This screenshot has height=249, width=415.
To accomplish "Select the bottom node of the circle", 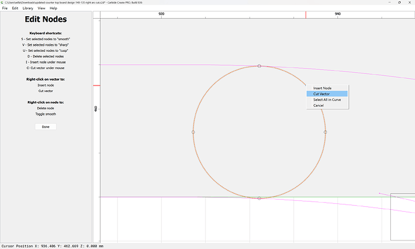I will point(259,198).
